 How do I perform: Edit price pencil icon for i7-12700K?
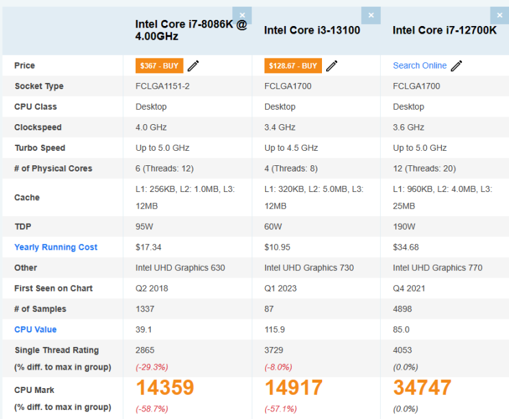[456, 66]
